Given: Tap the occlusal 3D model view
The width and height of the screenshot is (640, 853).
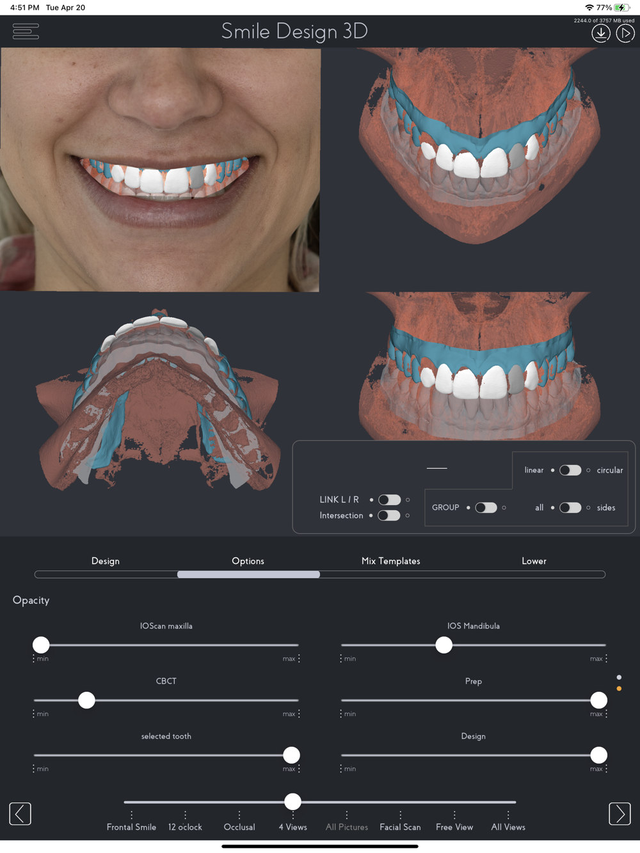Looking at the screenshot, I should (x=158, y=402).
